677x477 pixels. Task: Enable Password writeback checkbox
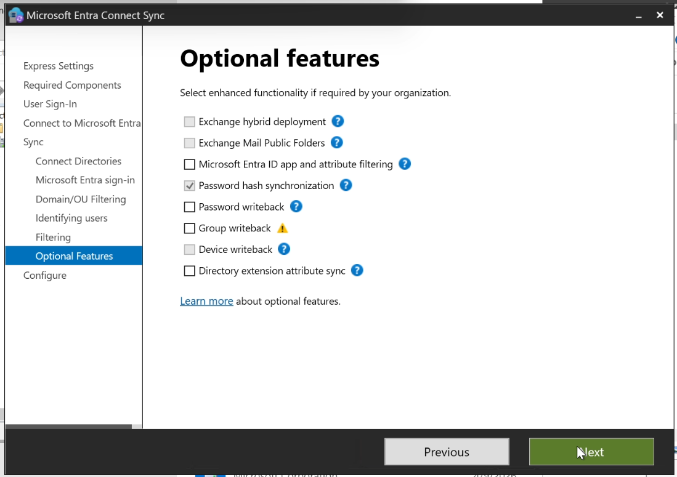189,207
